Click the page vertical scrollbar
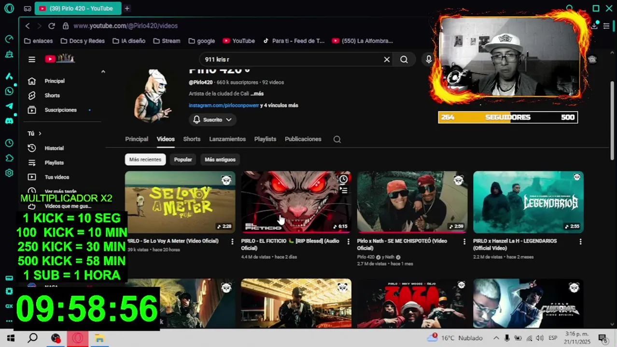This screenshot has width=617, height=347. click(612, 120)
